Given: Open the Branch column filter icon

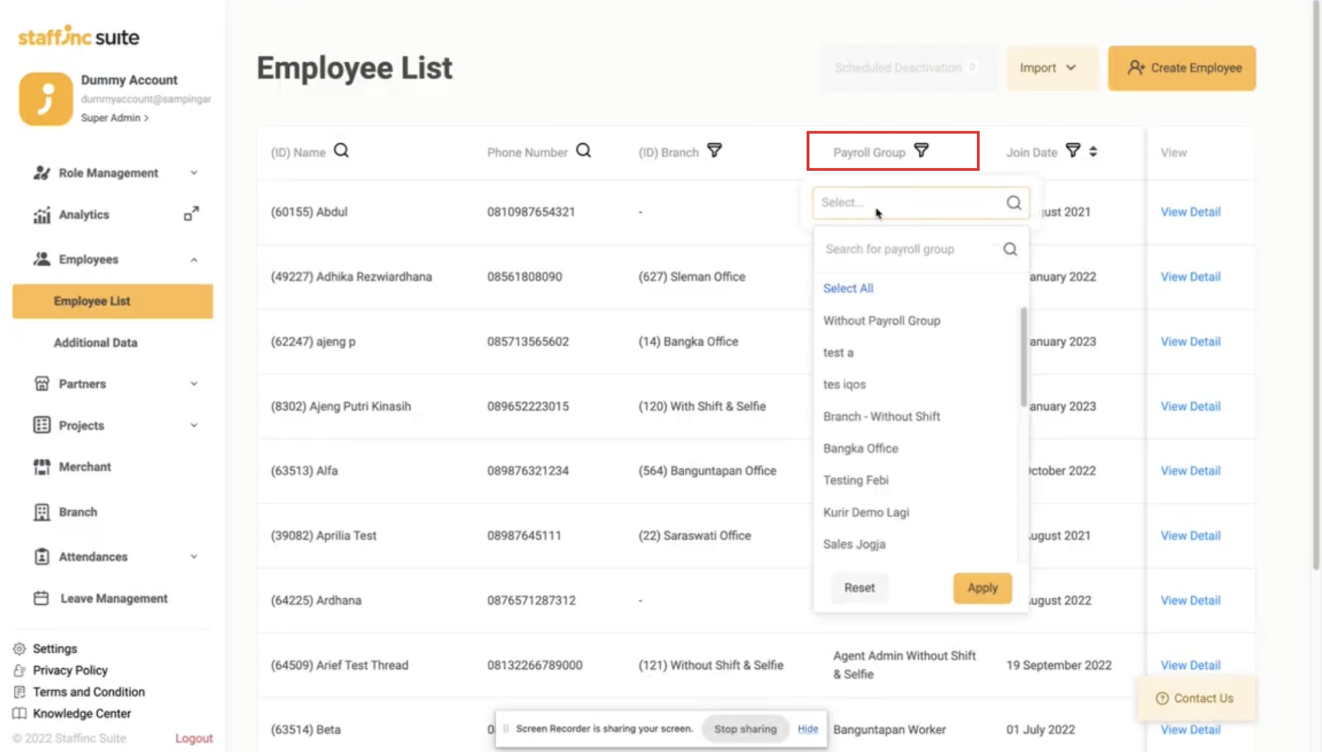Looking at the screenshot, I should pos(715,151).
